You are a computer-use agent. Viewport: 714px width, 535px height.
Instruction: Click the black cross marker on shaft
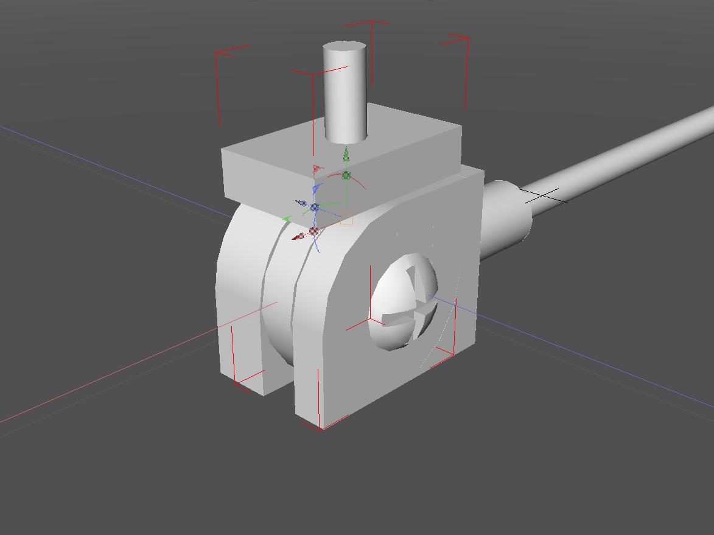pos(542,195)
